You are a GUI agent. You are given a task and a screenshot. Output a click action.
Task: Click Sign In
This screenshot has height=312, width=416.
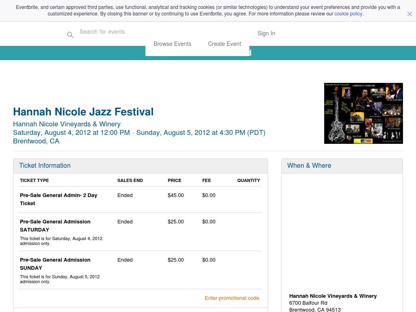point(266,33)
